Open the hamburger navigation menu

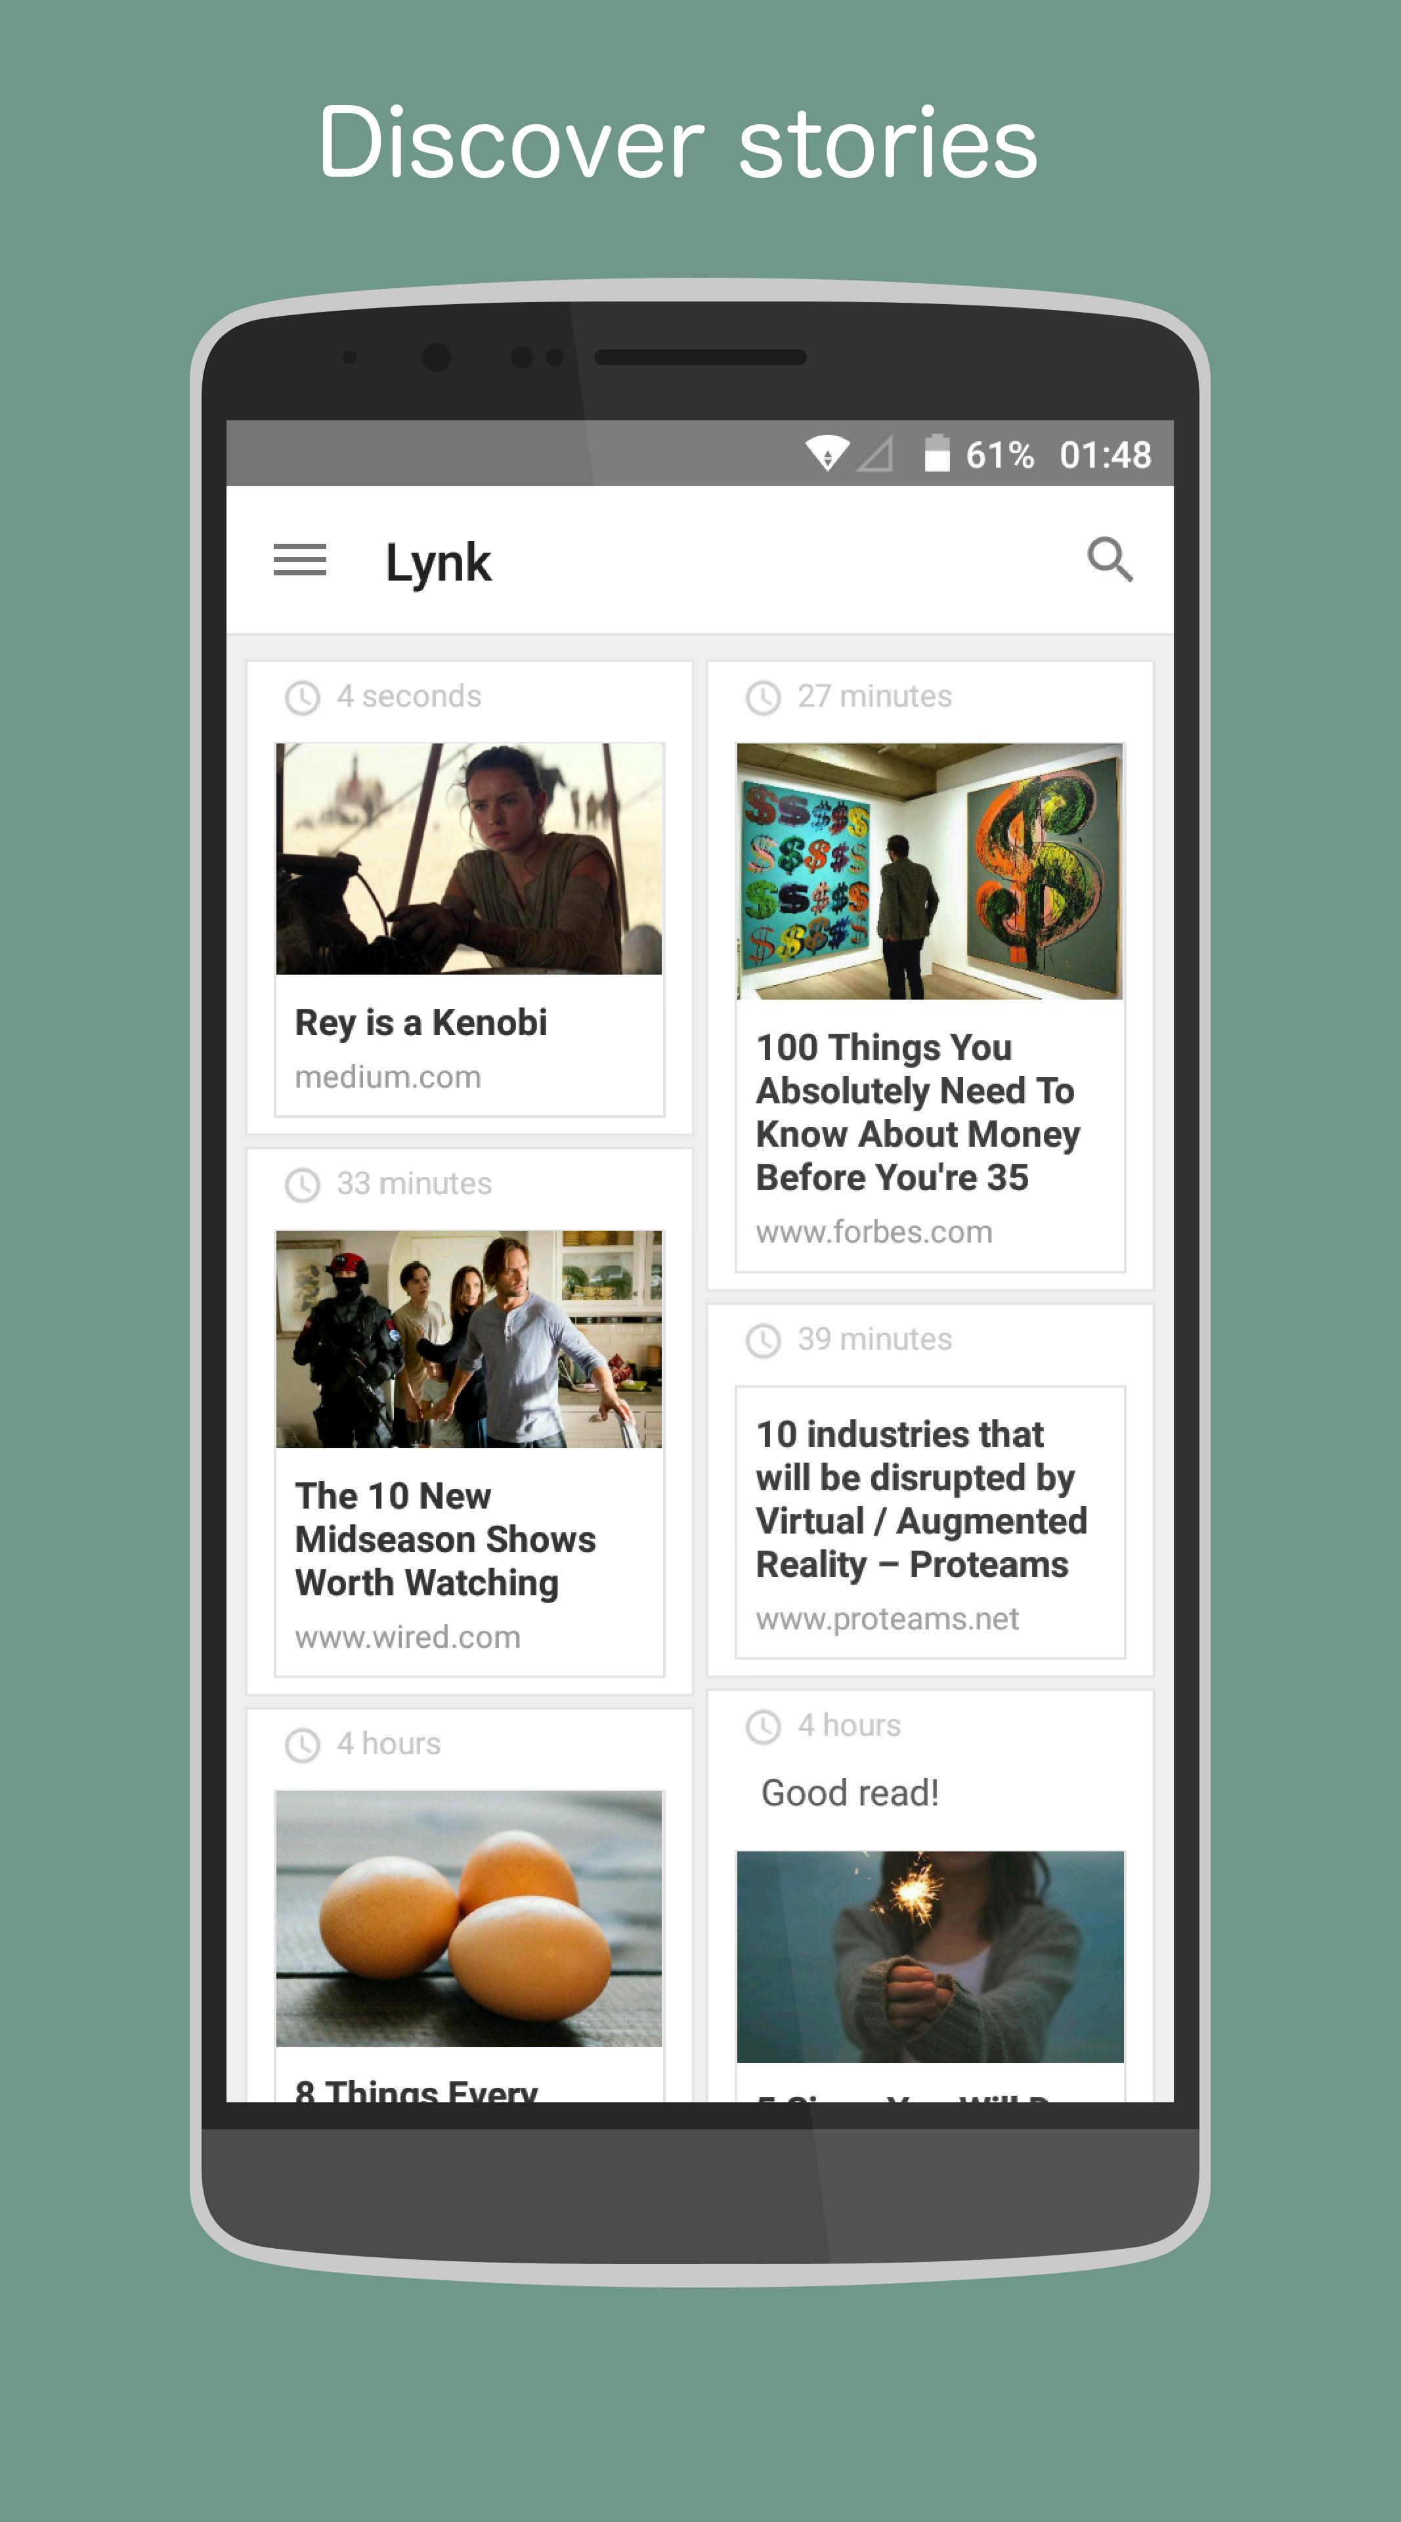point(299,561)
